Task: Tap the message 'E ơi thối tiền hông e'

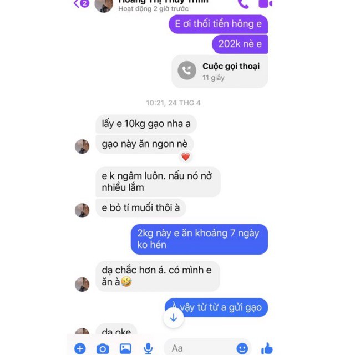Action: pos(218,24)
